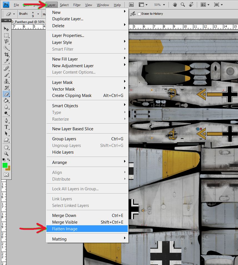Select the Clone Stamp tool

[6, 81]
